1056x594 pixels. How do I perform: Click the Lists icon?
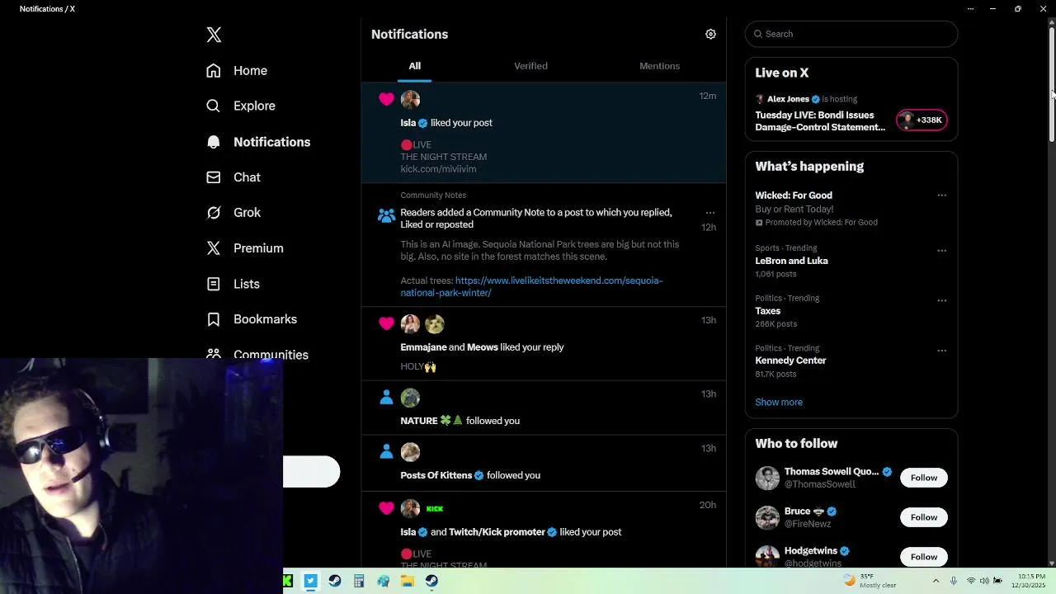pos(214,284)
